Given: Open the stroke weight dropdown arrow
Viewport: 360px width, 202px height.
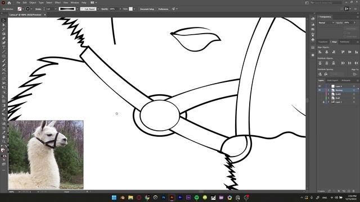Looking at the screenshot, I should 56,9.
